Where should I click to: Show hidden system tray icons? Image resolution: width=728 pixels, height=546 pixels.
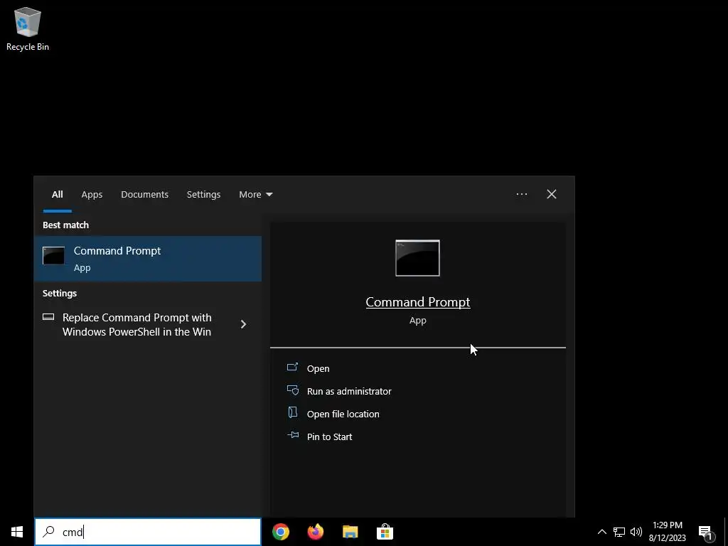tap(601, 532)
